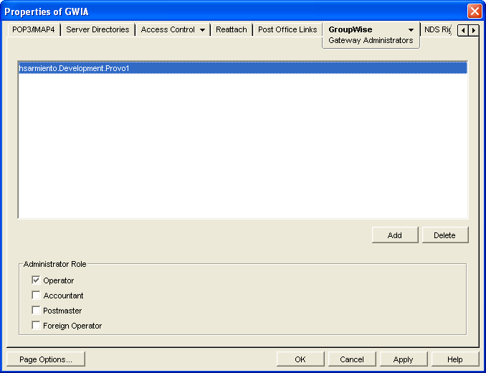486x373 pixels.
Task: Open the partially visible NDS Rights tab
Action: [437, 30]
